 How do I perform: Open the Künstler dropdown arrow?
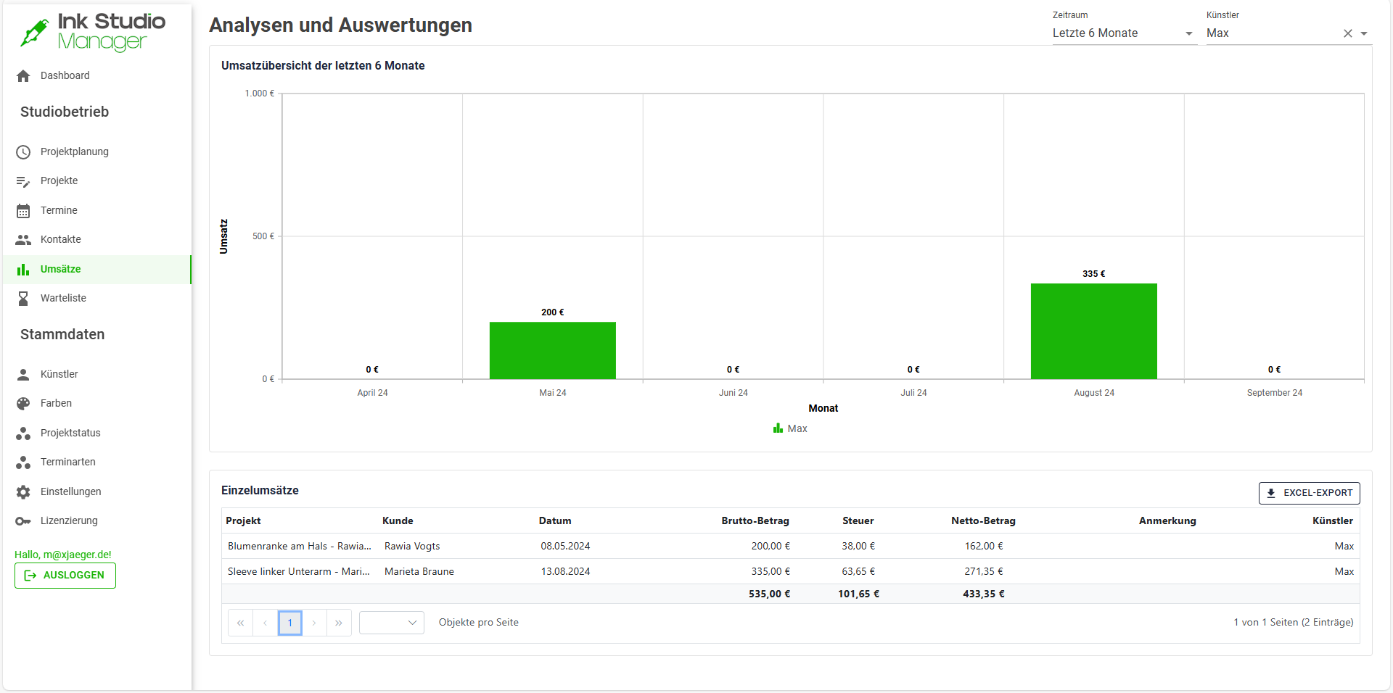(x=1364, y=33)
